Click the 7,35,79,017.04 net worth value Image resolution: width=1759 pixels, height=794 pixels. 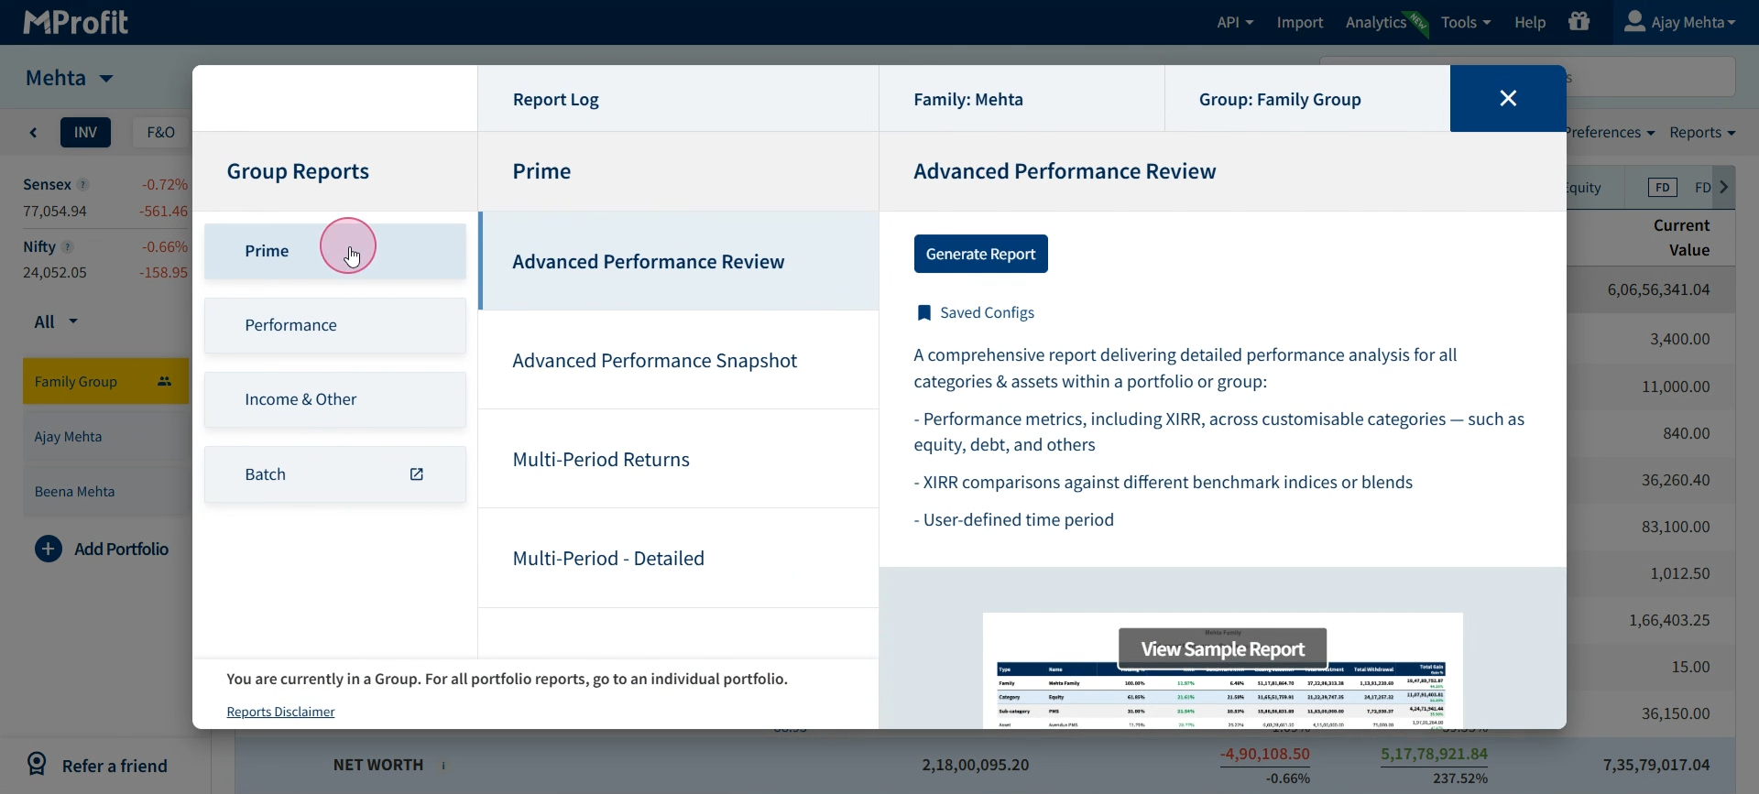1656,765
